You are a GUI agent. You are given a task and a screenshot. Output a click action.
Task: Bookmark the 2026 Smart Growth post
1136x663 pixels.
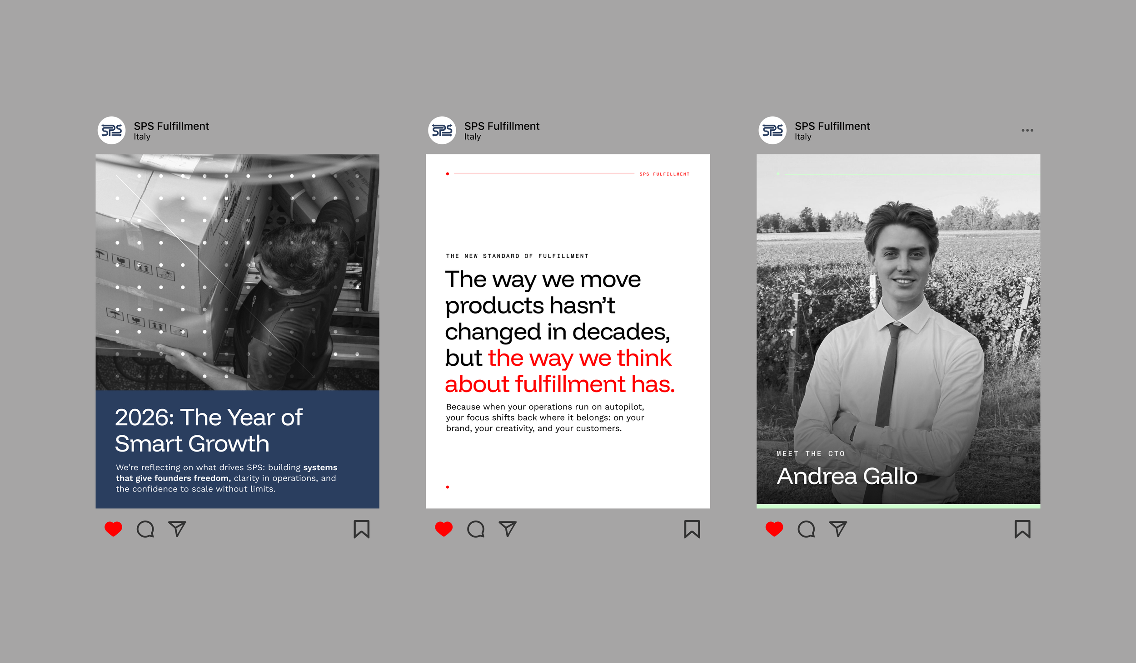coord(362,529)
